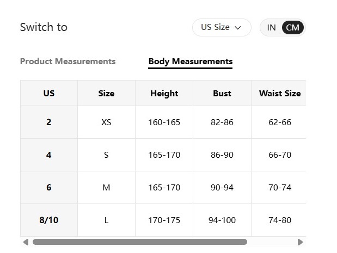337x253 pixels.
Task: Click the M size cell
Action: click(106, 188)
